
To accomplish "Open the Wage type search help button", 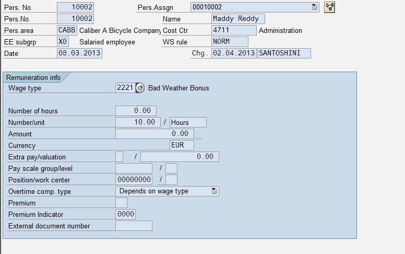I will click(140, 88).
